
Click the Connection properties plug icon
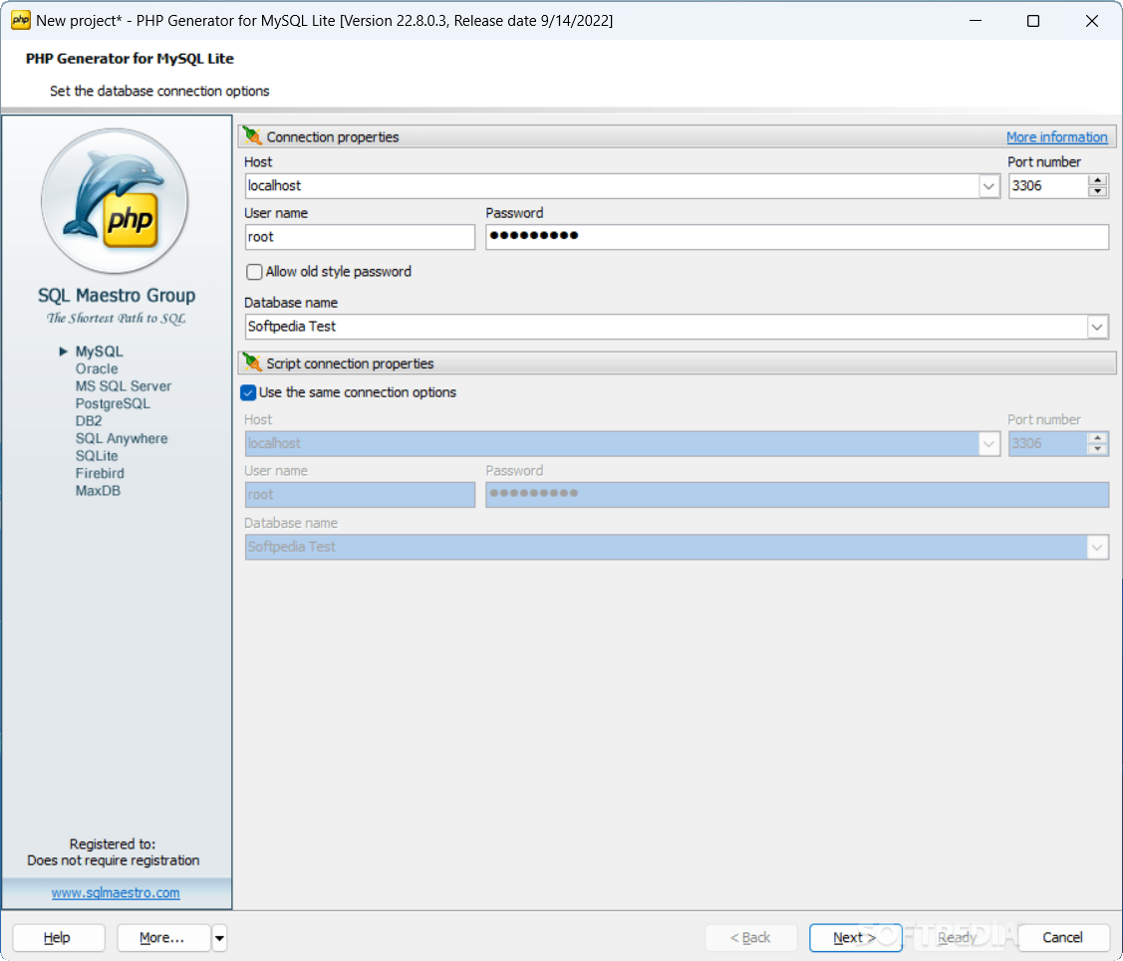click(x=252, y=136)
